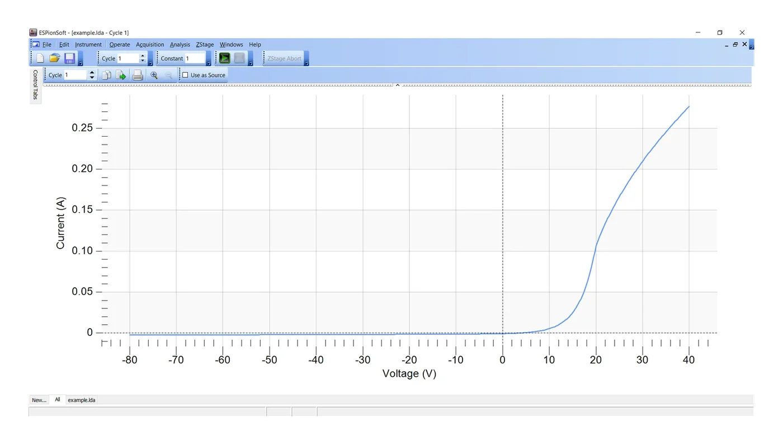The width and height of the screenshot is (783, 445).
Task: Open the Acquisition menu
Action: tap(150, 45)
